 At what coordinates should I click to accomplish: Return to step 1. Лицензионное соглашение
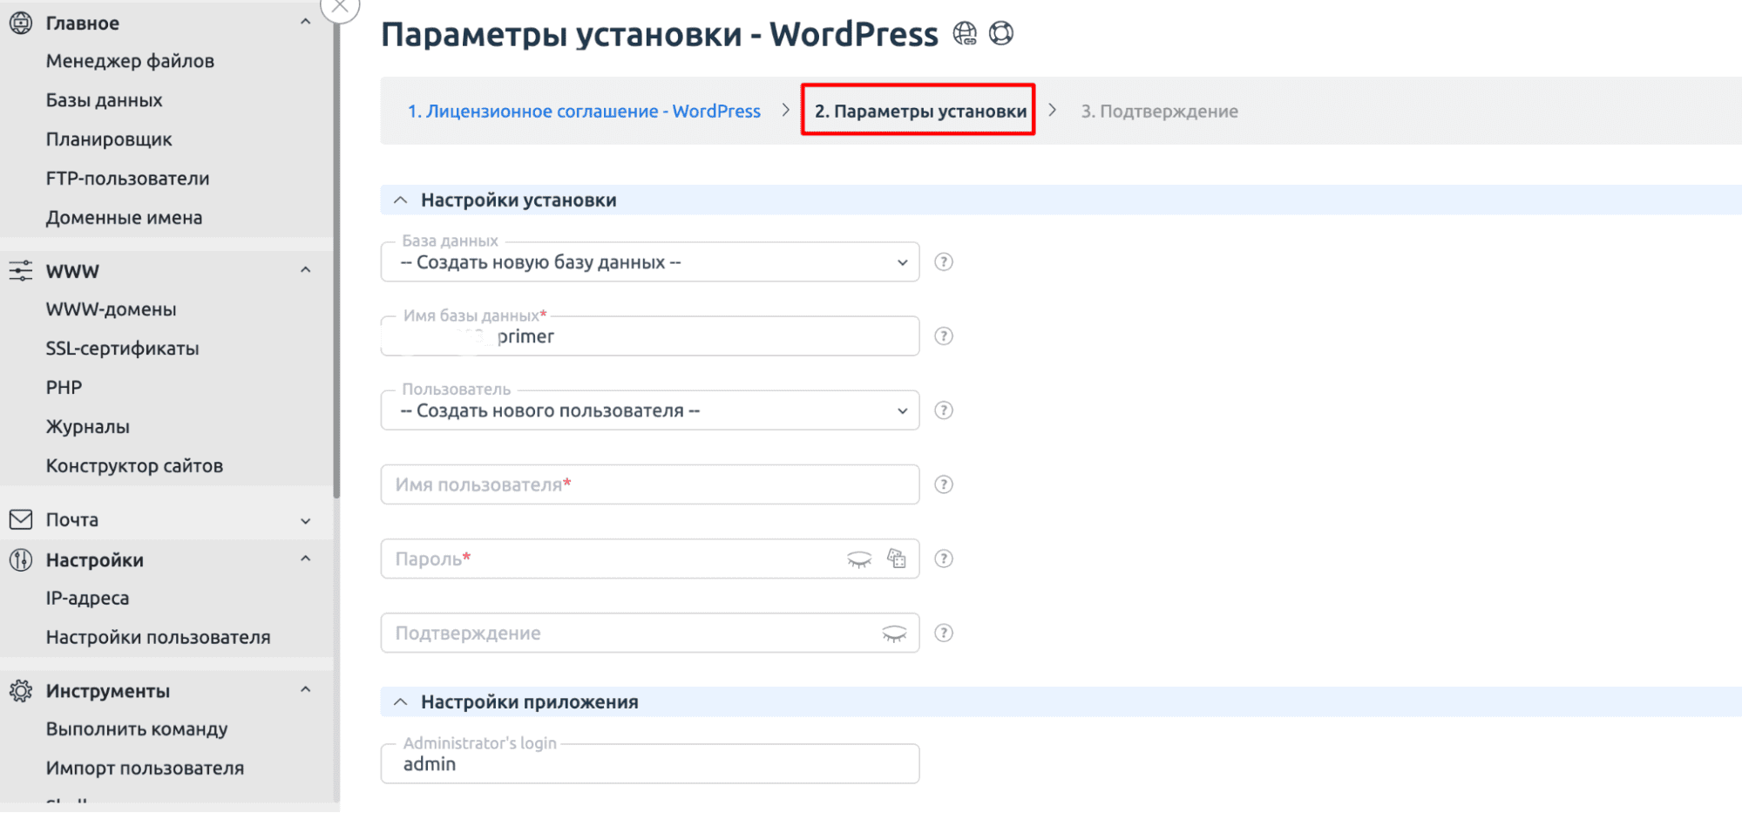click(584, 111)
